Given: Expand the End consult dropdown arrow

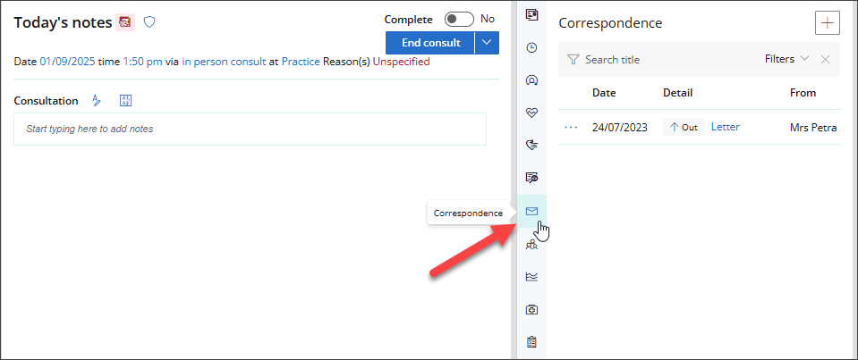Looking at the screenshot, I should pos(487,42).
